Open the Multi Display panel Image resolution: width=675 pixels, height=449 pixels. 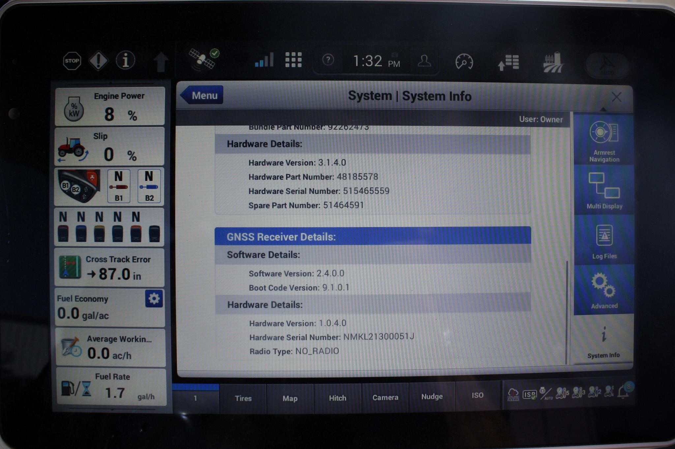pos(604,190)
